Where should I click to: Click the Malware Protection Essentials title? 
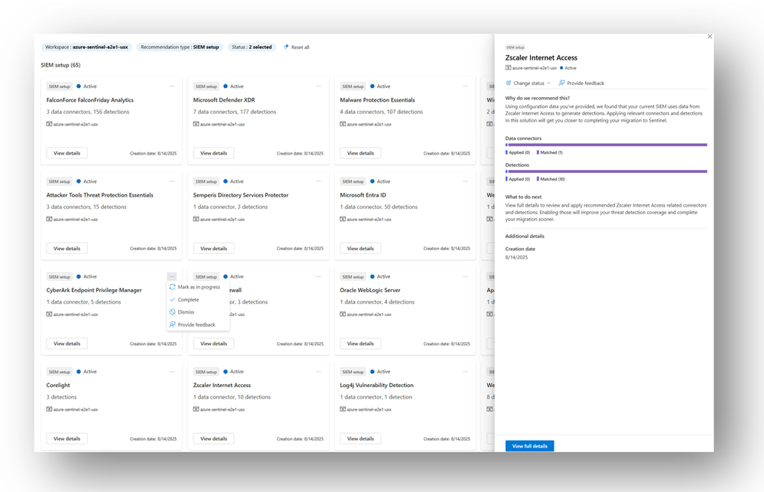click(377, 100)
